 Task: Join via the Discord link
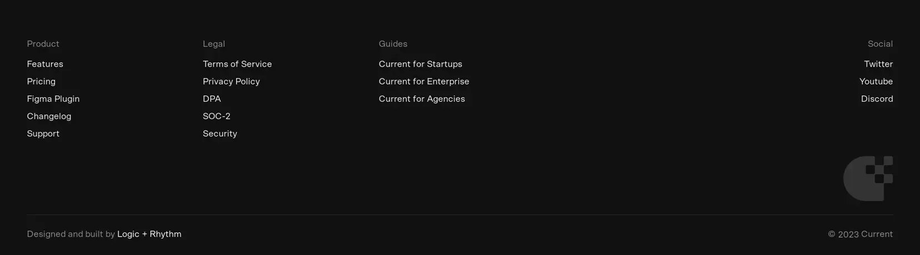click(877, 99)
